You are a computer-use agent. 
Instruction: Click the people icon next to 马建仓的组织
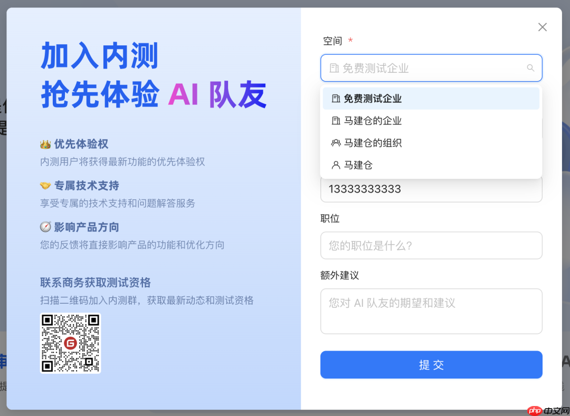pos(335,142)
